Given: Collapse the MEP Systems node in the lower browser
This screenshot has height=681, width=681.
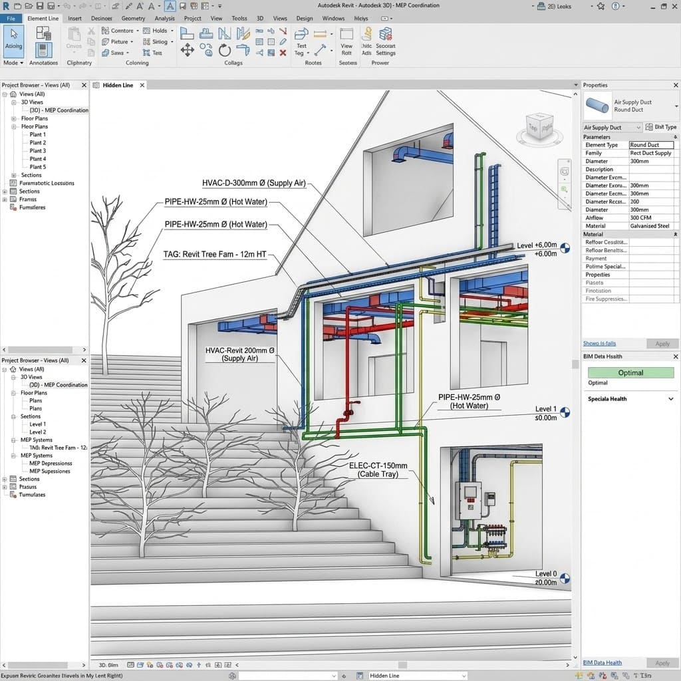Looking at the screenshot, I should [x=13, y=440].
